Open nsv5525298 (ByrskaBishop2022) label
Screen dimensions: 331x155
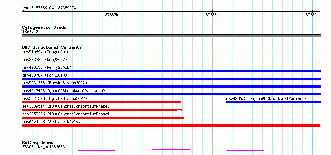[55, 98]
